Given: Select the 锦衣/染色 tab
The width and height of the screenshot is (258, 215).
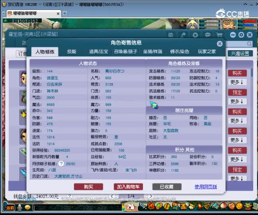Looking at the screenshot, I should pyautogui.click(x=180, y=52).
